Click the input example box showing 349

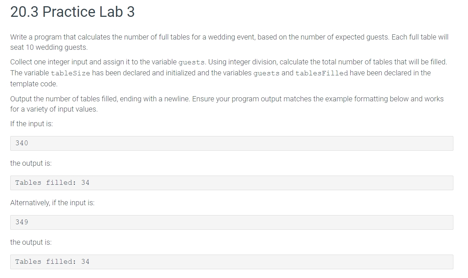point(231,222)
